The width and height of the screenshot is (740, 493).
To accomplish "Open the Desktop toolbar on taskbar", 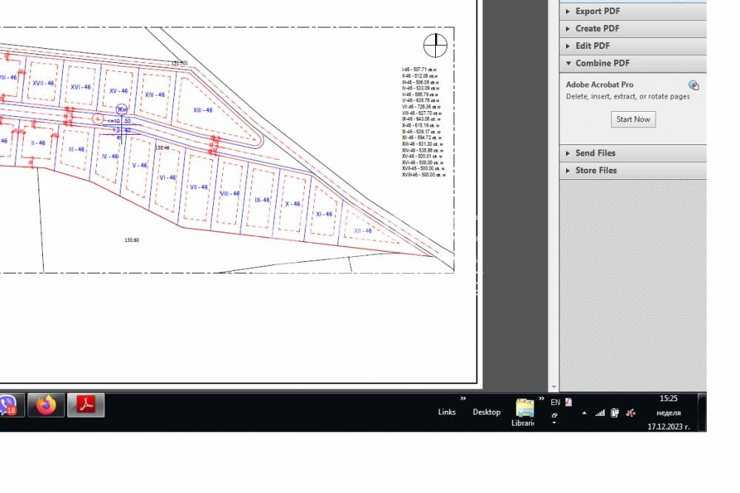I will [486, 412].
